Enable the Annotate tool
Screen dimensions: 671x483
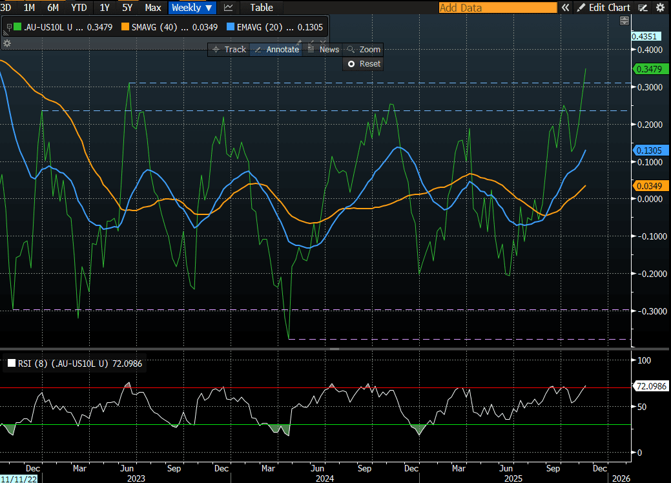point(276,49)
